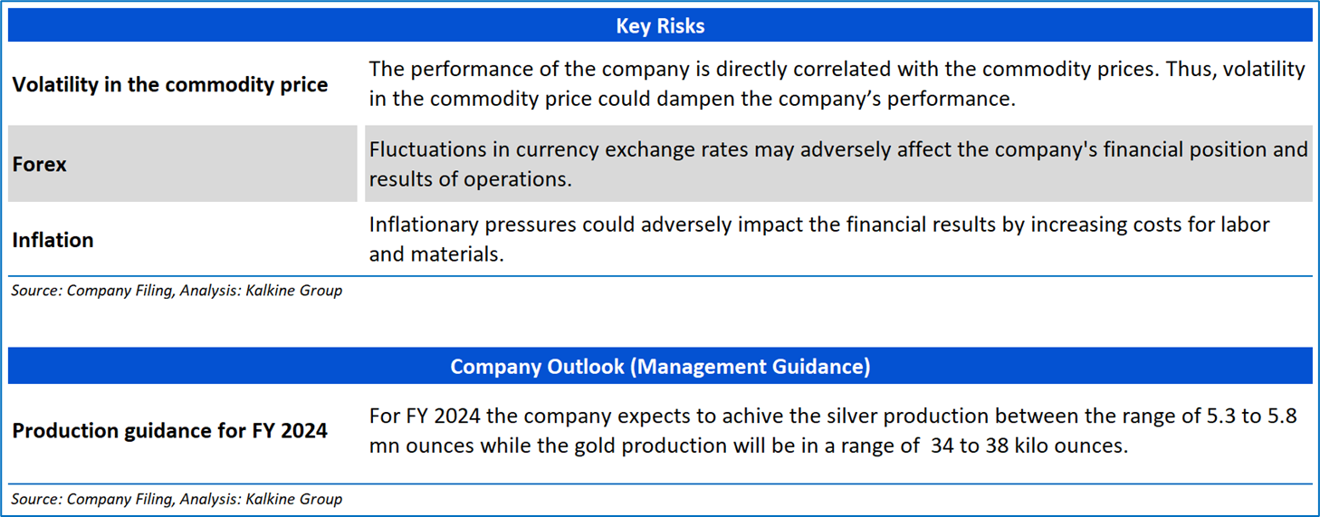Click "results of operations" in the Forex description

(x=470, y=179)
